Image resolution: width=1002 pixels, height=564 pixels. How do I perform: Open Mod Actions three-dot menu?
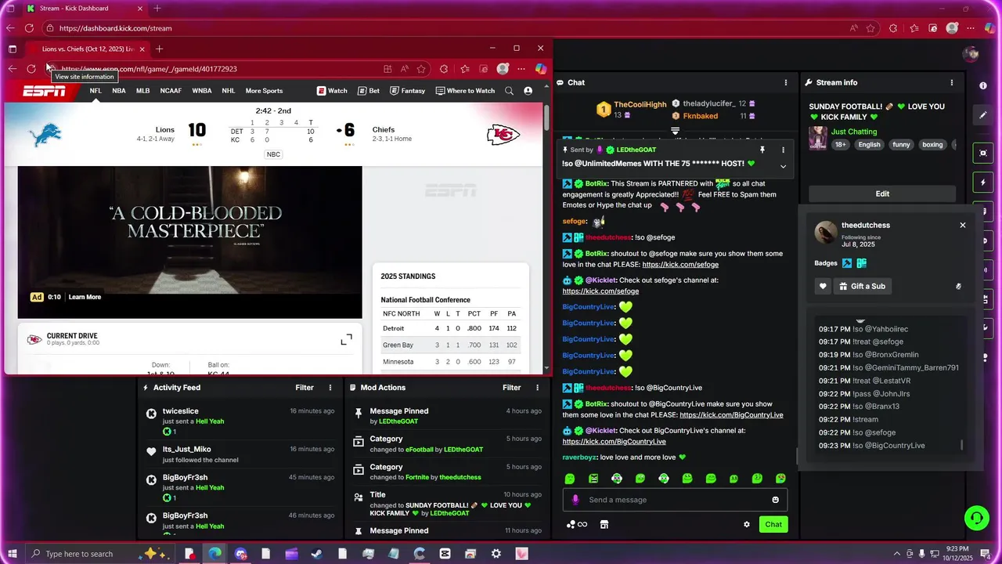[x=537, y=388]
